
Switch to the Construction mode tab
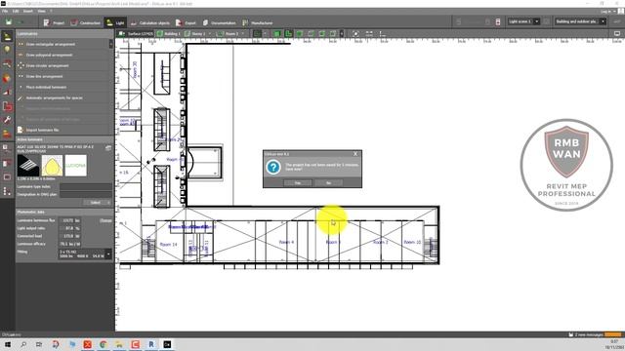85,22
